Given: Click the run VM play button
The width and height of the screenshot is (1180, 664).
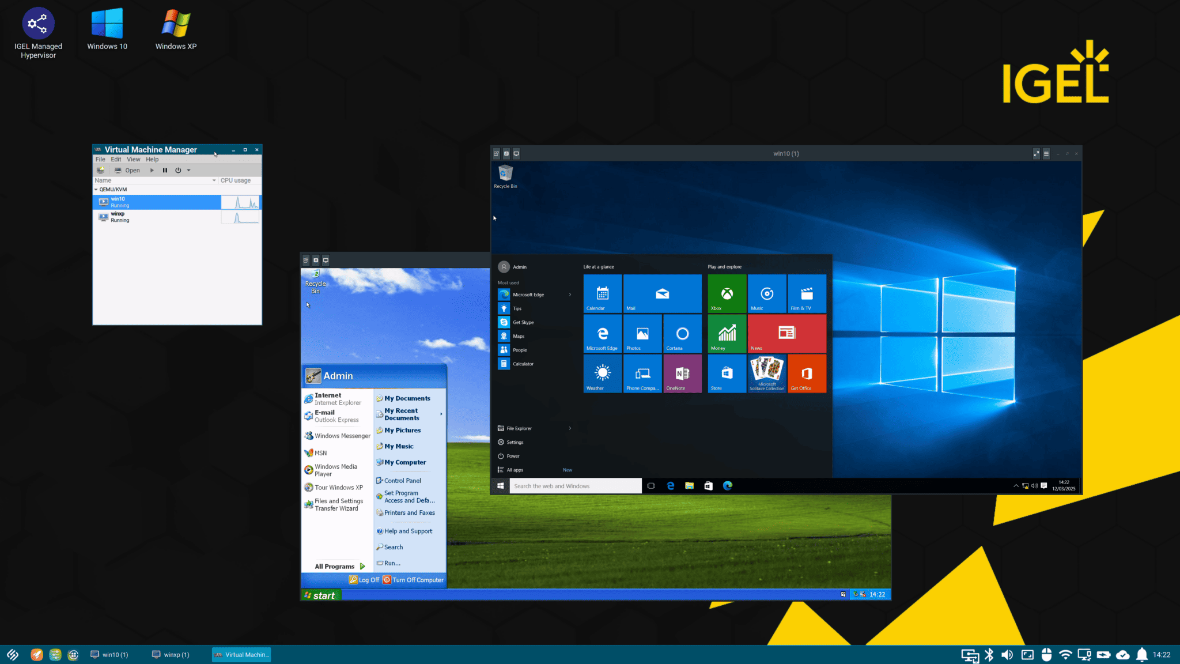Looking at the screenshot, I should (152, 171).
